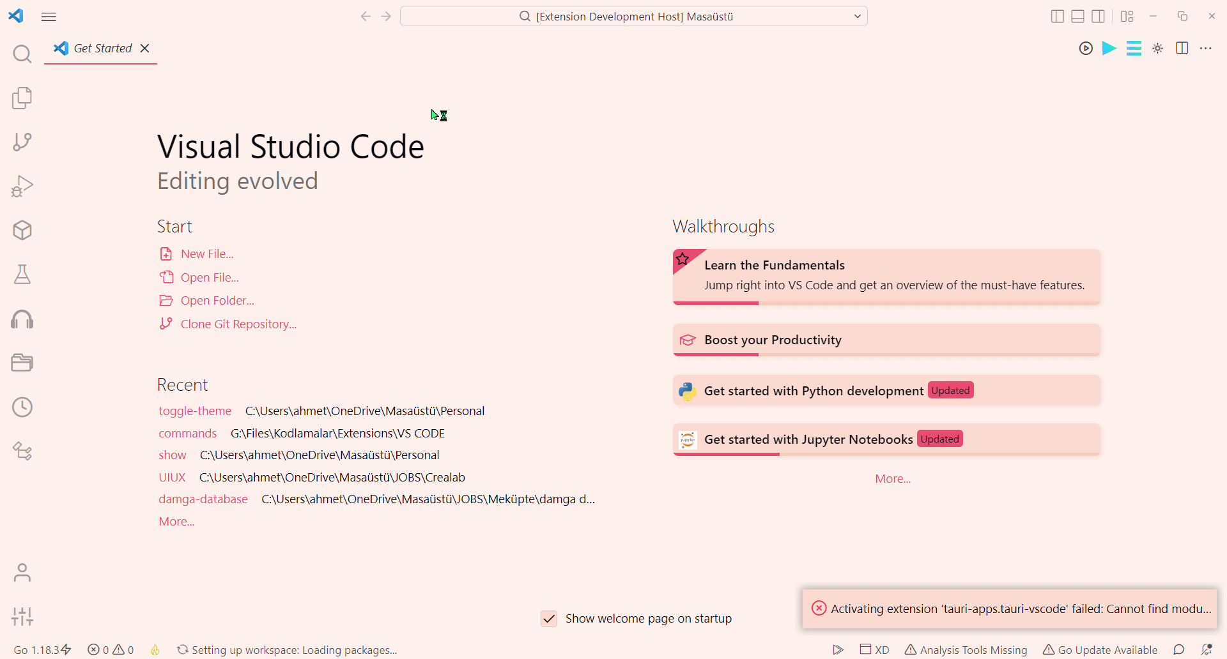
Task: Go forward with the right arrow
Action: [x=386, y=17]
